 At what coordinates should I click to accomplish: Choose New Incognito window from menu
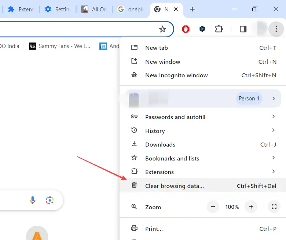click(x=176, y=75)
